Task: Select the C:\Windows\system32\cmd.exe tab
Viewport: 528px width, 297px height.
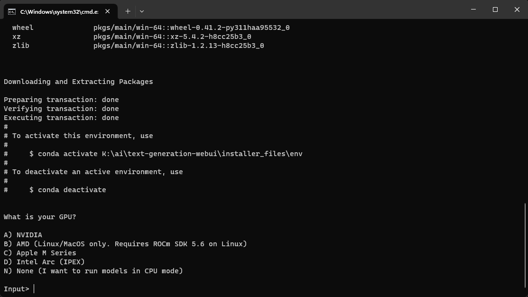Action: (59, 11)
